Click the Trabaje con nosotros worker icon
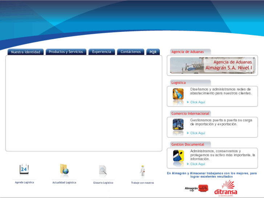This screenshot has width=264, height=198. coord(142,171)
